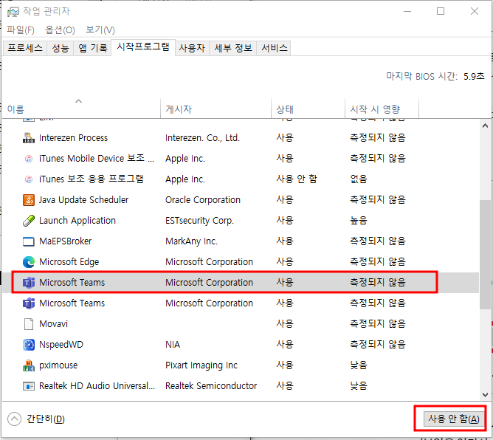Collapse to simple view with 간단히 arrow
This screenshot has width=493, height=440.
(14, 419)
